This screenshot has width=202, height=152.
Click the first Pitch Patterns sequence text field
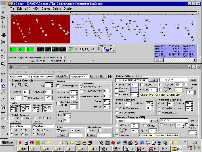[132, 80]
